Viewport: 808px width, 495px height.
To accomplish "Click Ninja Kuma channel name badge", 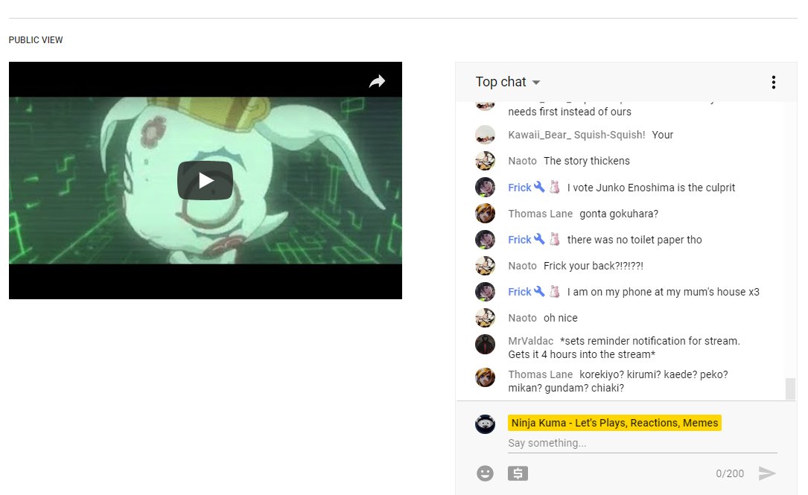I will 614,423.
